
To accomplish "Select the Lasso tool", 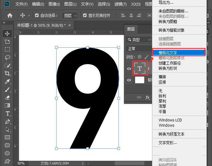I will click(7, 57).
